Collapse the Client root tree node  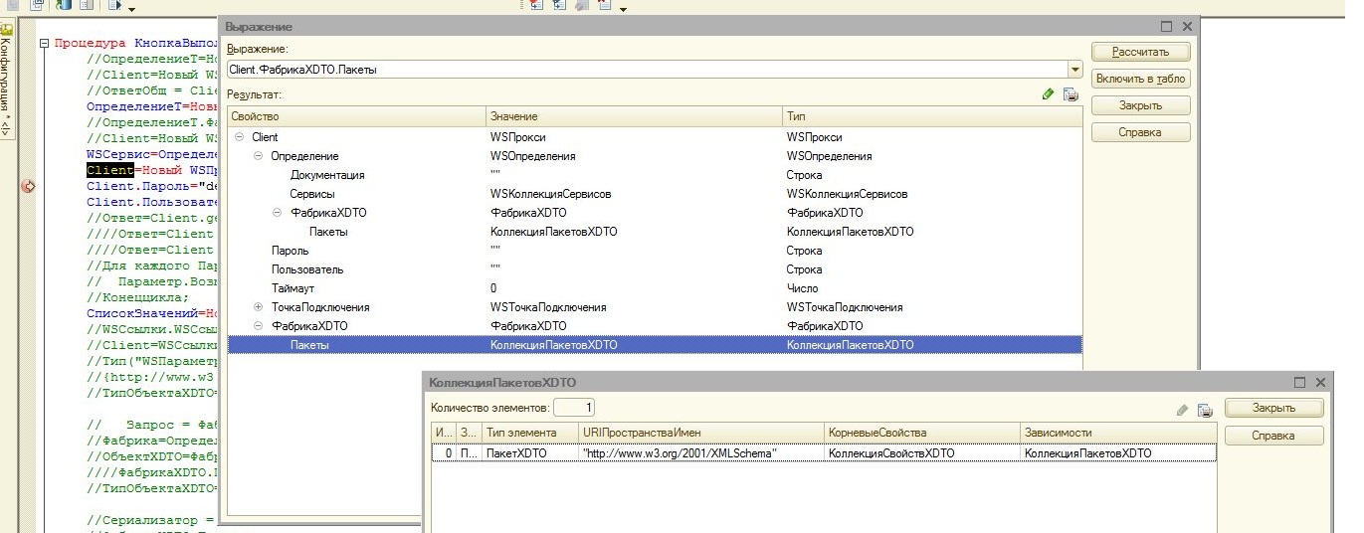239,137
